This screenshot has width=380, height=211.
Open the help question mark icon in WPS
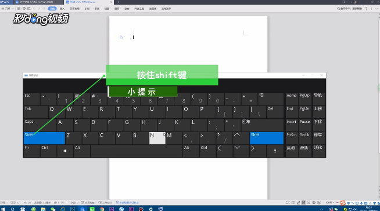click(366, 9)
